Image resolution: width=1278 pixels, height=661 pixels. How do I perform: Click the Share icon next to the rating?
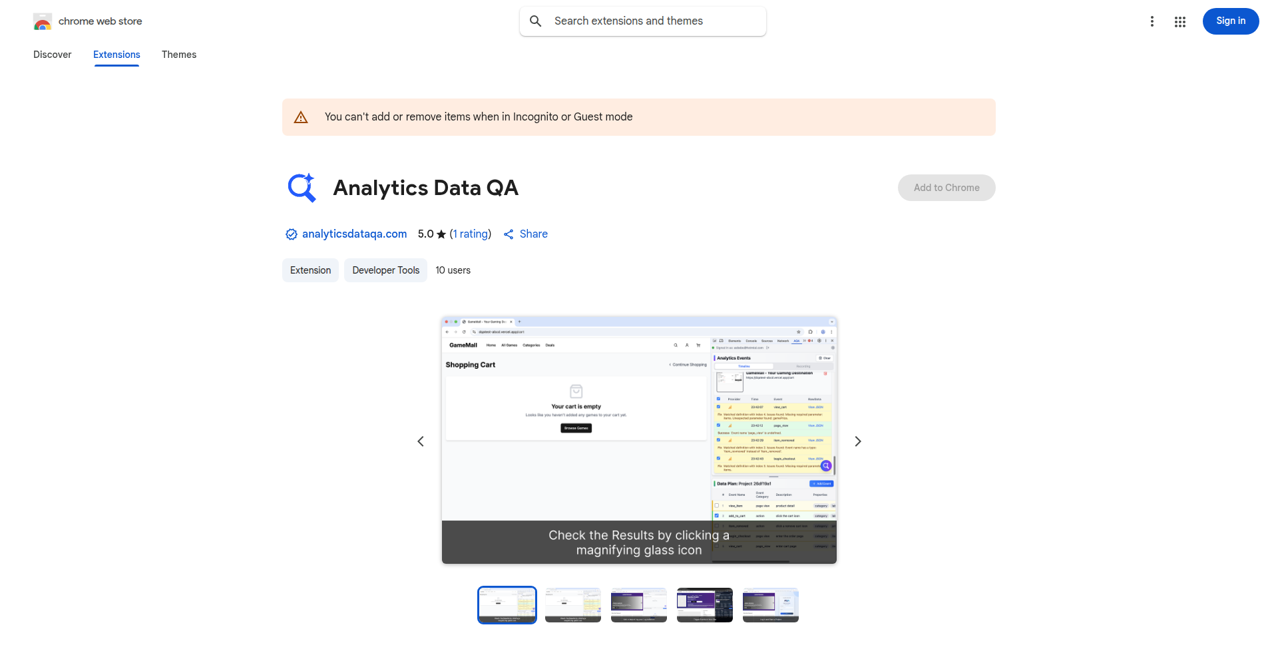509,234
